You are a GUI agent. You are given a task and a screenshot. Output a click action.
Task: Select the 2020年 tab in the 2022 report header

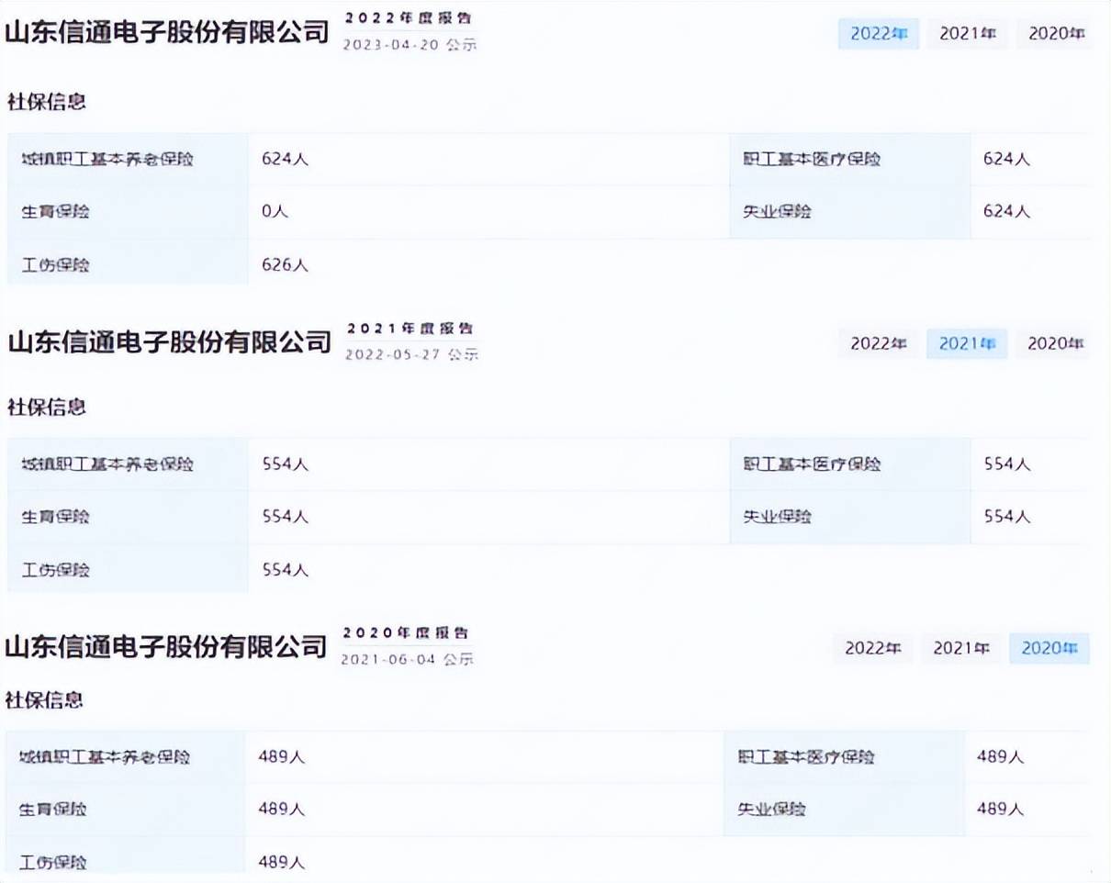[x=1056, y=34]
